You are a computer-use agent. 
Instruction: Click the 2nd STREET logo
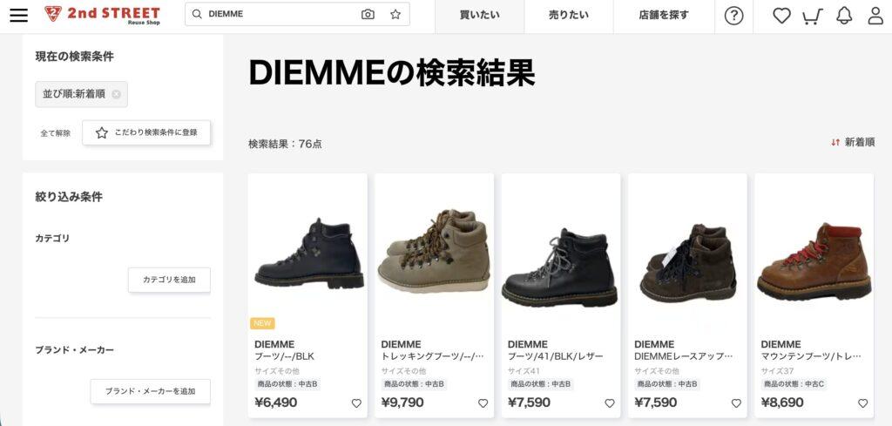103,15
